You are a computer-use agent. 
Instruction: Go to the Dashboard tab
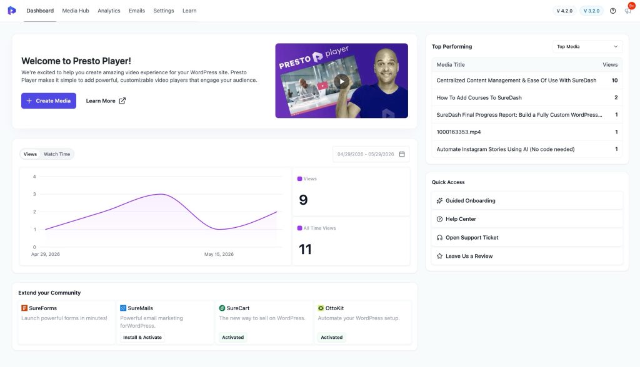40,11
